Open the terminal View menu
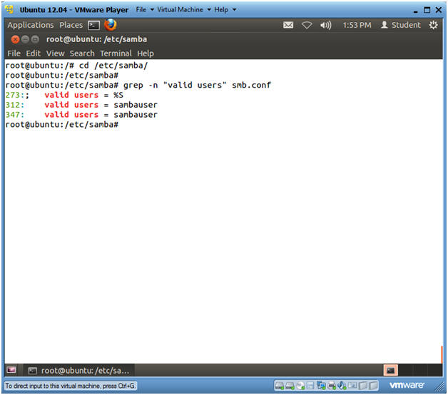The image size is (448, 395). pyautogui.click(x=55, y=53)
